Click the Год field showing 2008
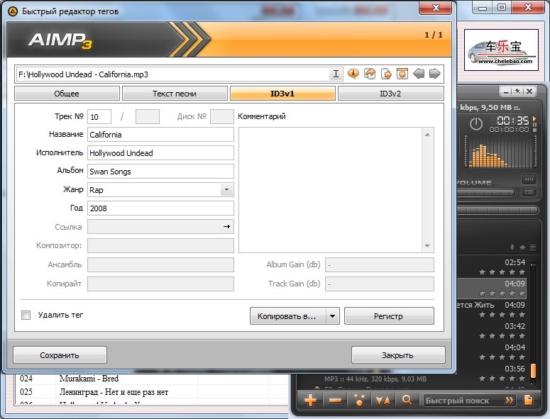 (x=160, y=208)
